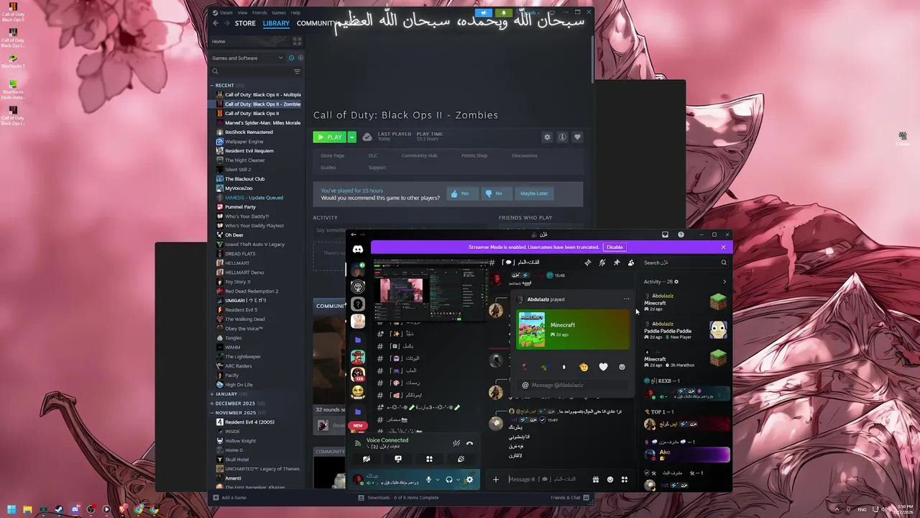Toggle Discord microphone mute
This screenshot has width=920, height=518.
pyautogui.click(x=428, y=480)
